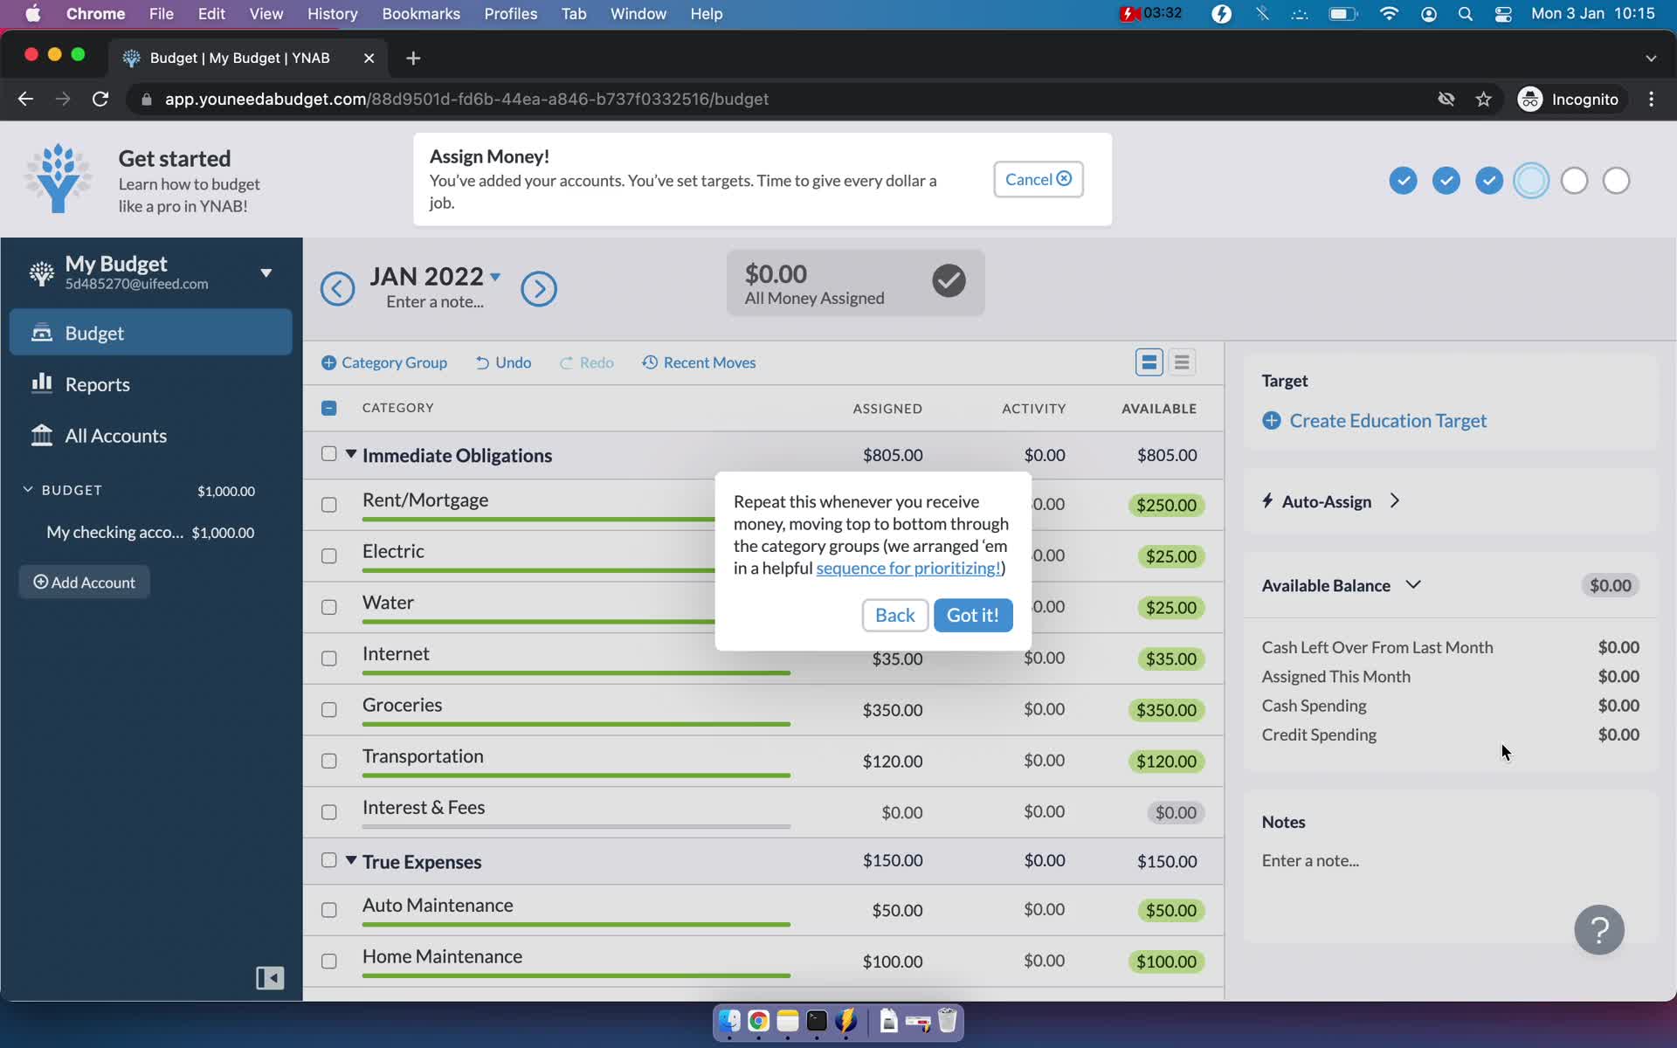This screenshot has height=1048, width=1677.
Task: Expand Available Balance chevron
Action: [1414, 586]
